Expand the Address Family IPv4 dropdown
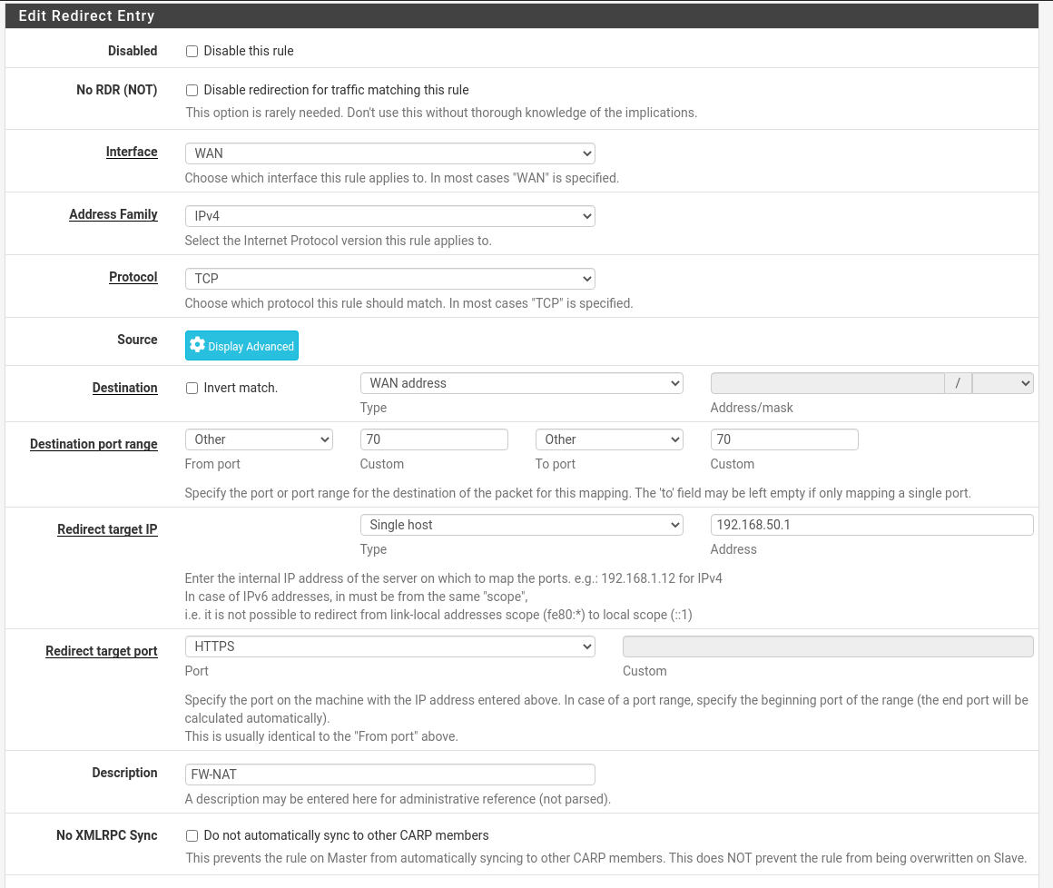Screen dimensions: 1053x888 click(389, 216)
